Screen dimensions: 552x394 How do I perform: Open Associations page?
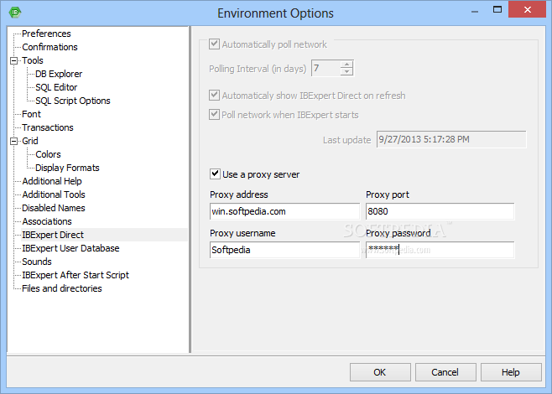point(47,221)
